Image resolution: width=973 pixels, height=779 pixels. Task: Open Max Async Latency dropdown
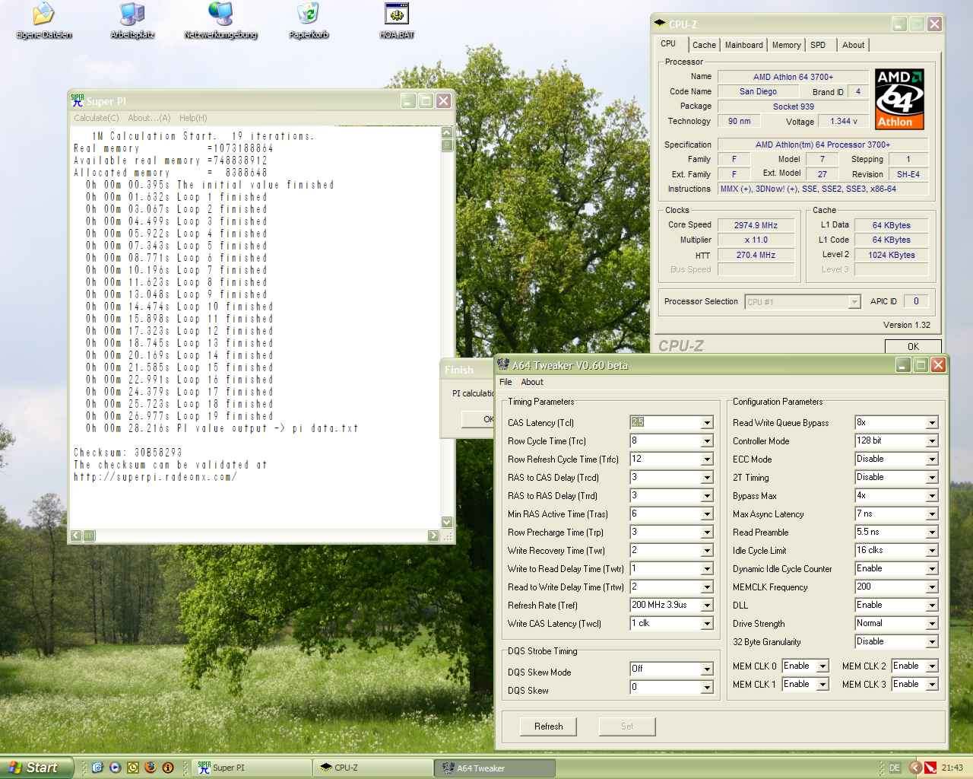coord(932,514)
